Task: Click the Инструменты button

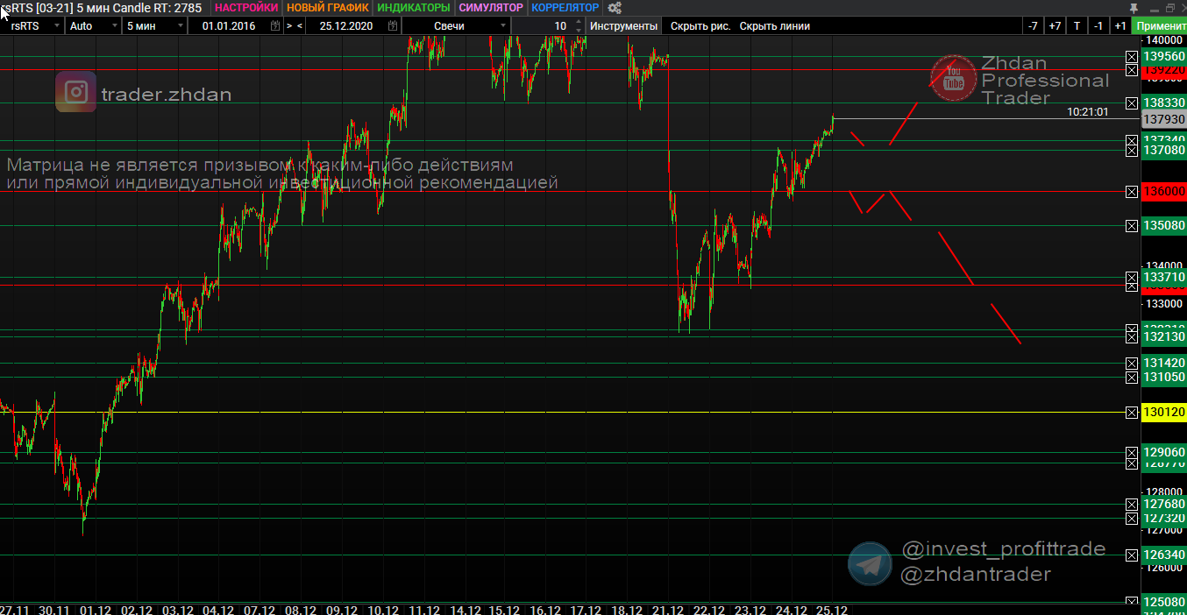Action: (x=623, y=26)
